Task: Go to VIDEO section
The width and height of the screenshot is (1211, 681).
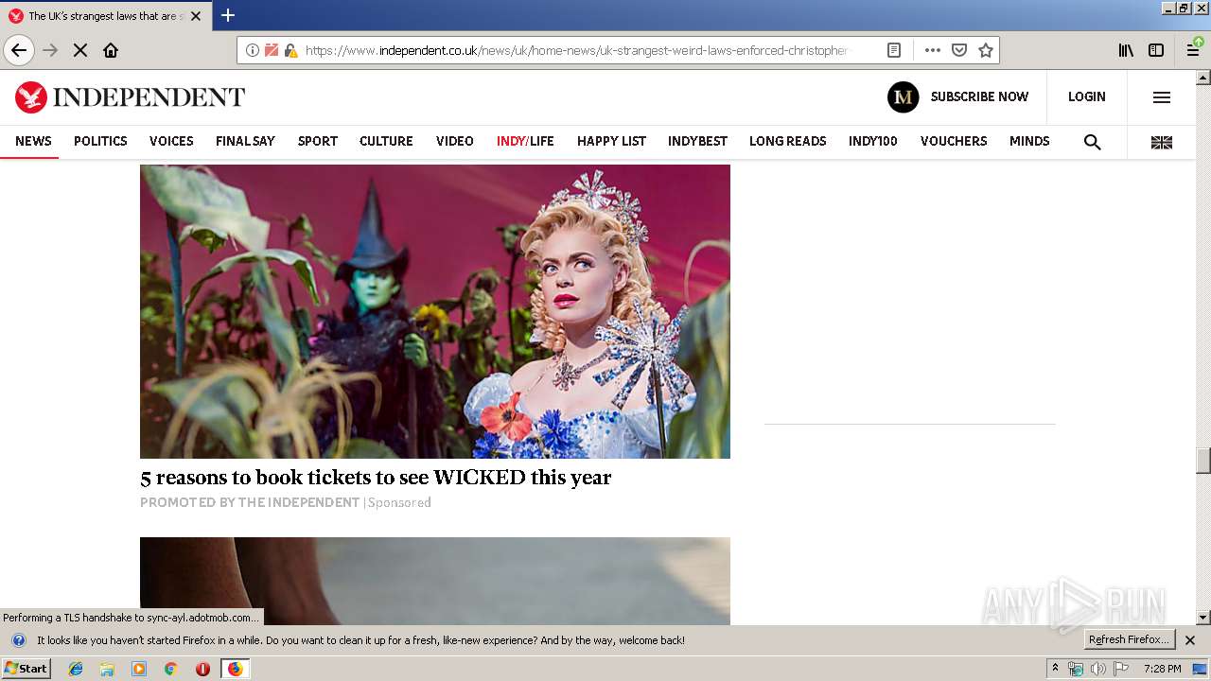Action: [x=455, y=141]
